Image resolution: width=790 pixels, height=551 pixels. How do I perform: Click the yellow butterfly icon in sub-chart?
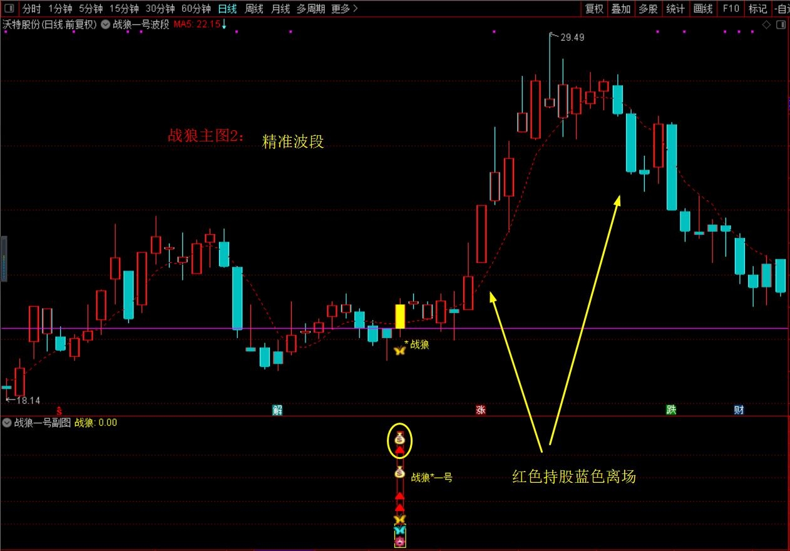coord(399,519)
